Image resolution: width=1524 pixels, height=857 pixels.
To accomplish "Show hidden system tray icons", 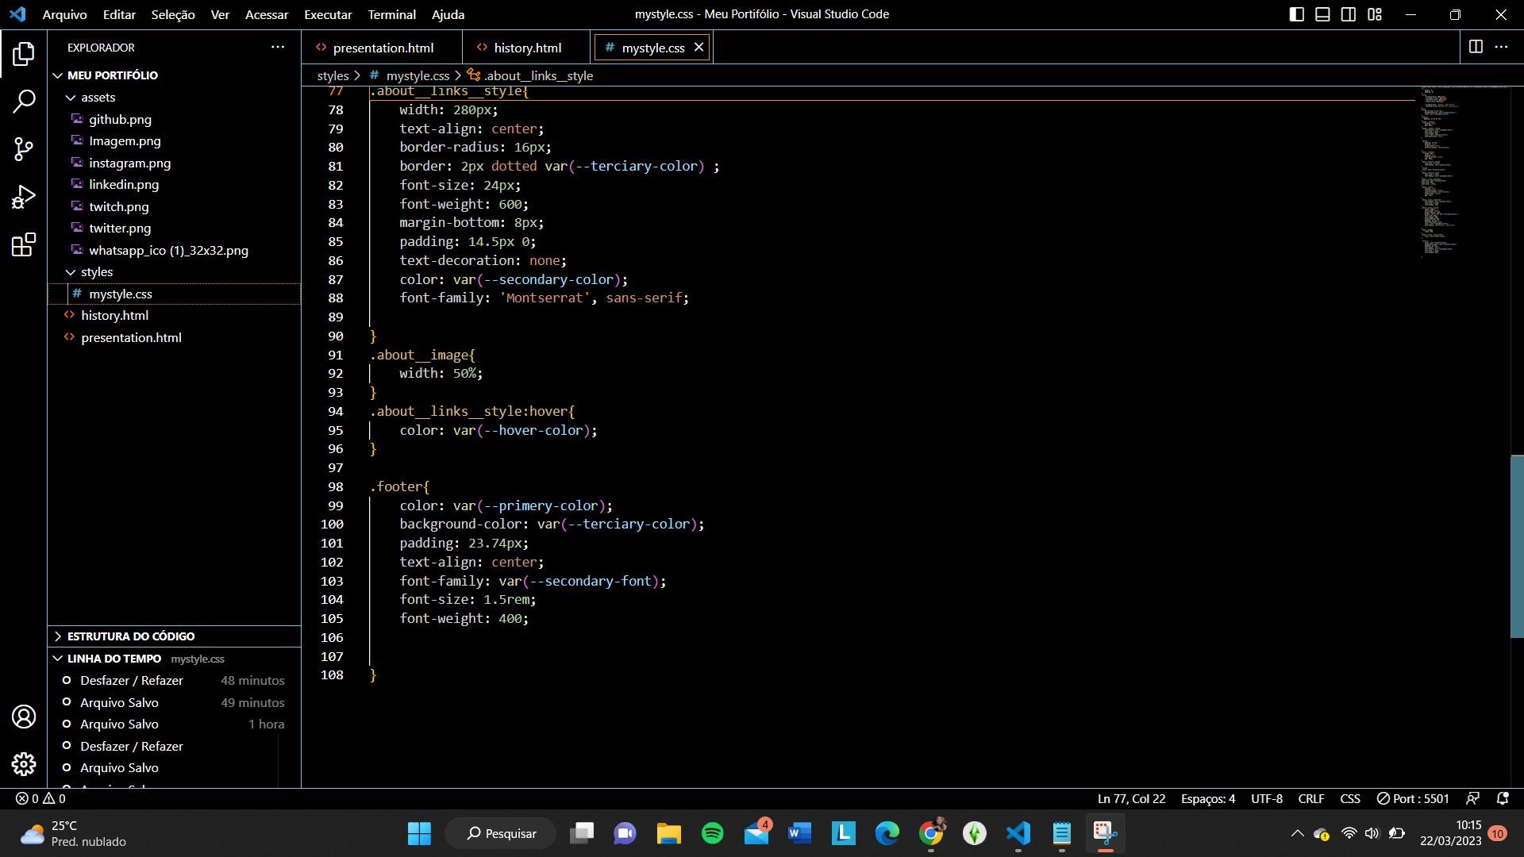I will point(1297,833).
